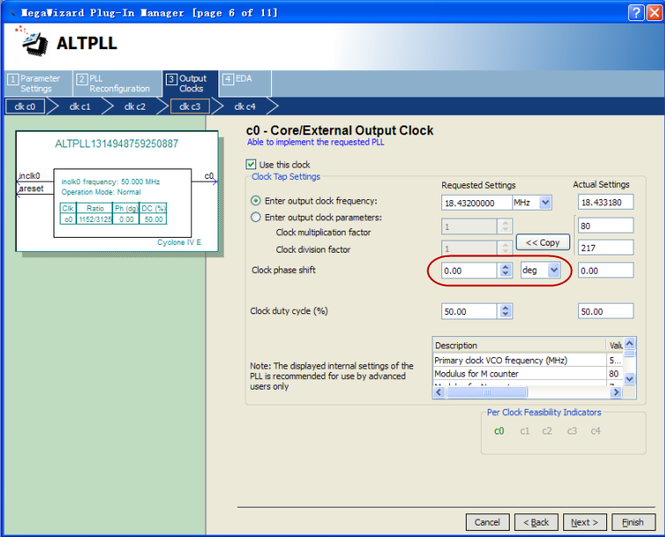Image resolution: width=665 pixels, height=537 pixels.
Task: Click the requested frequency 18.43200000 field
Action: [x=476, y=203]
